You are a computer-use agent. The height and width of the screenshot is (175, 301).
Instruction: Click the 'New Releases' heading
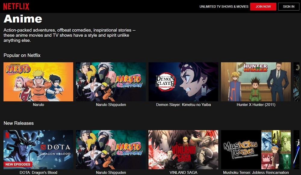coord(19,123)
